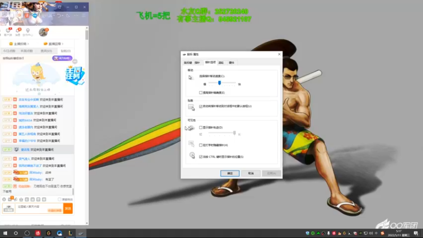Close the mouse properties dialog

279,54
